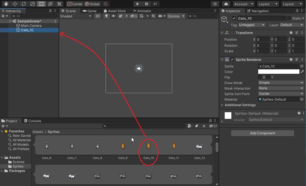This screenshot has height=186, width=306.
Task: Open Transform preset settings icon
Action: coord(296,33)
